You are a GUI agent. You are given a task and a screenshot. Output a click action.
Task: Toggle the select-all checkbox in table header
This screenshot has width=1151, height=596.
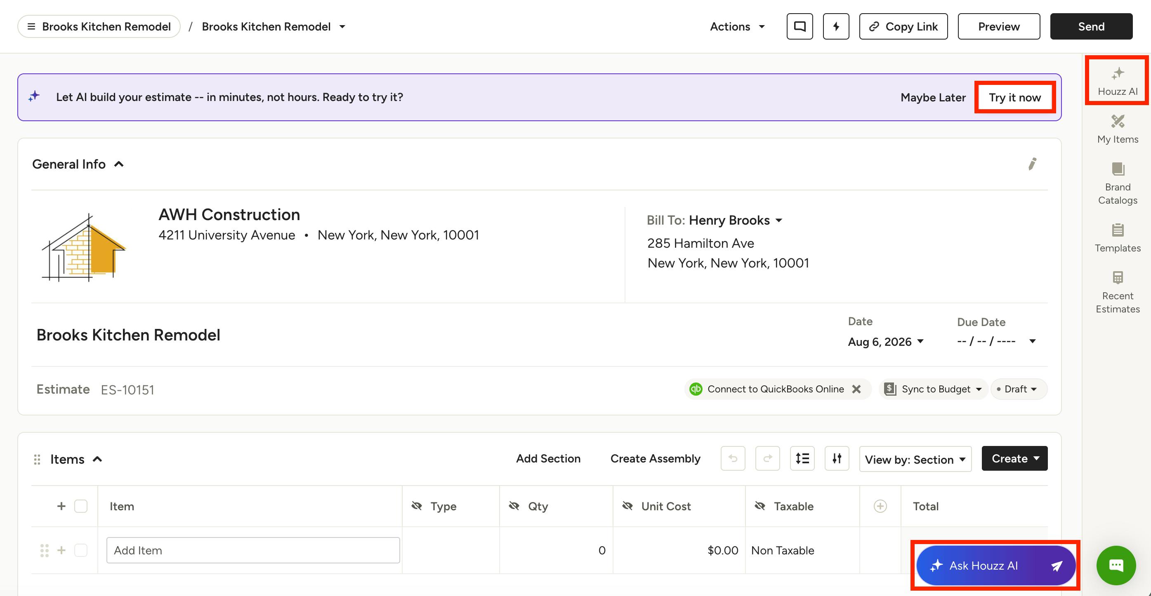point(81,506)
